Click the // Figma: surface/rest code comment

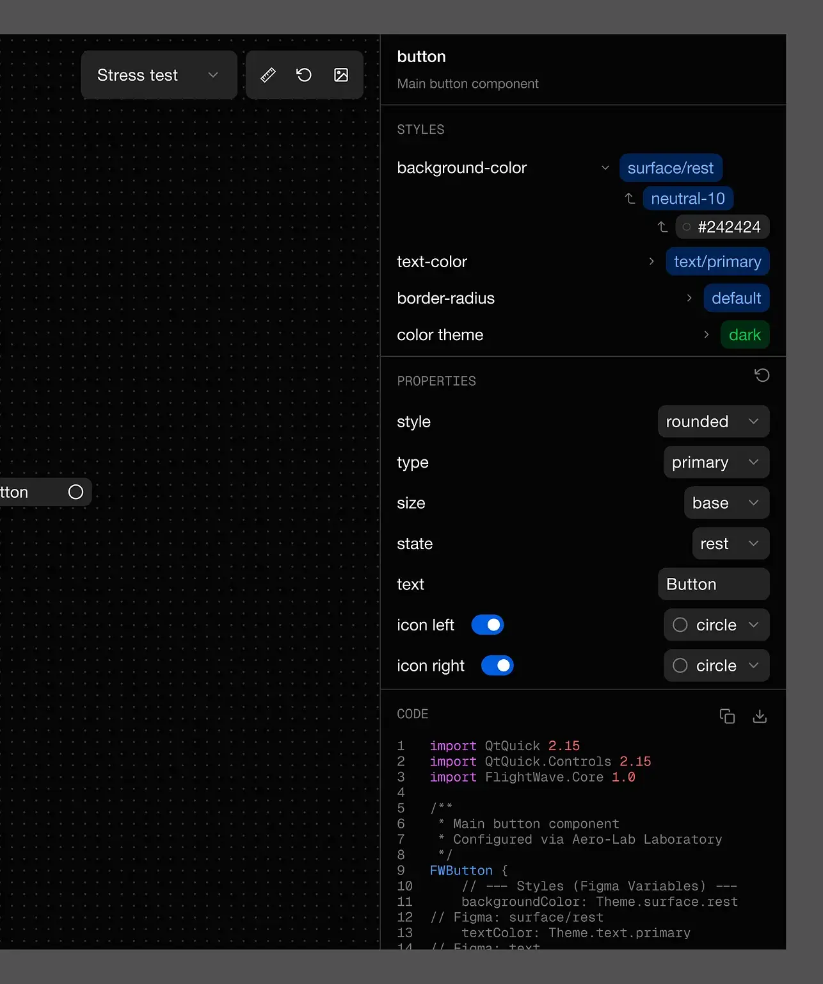[517, 917]
